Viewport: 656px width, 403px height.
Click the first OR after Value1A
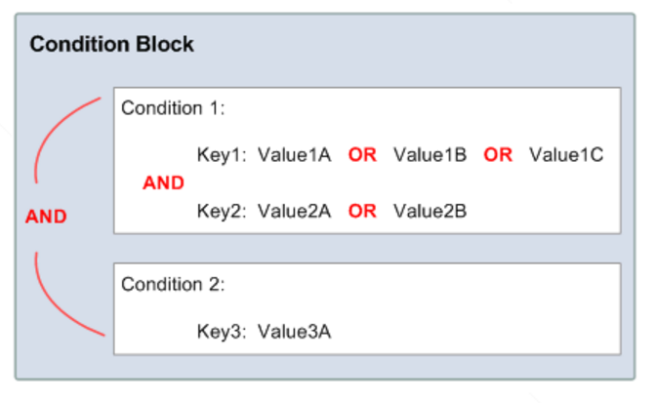362,155
